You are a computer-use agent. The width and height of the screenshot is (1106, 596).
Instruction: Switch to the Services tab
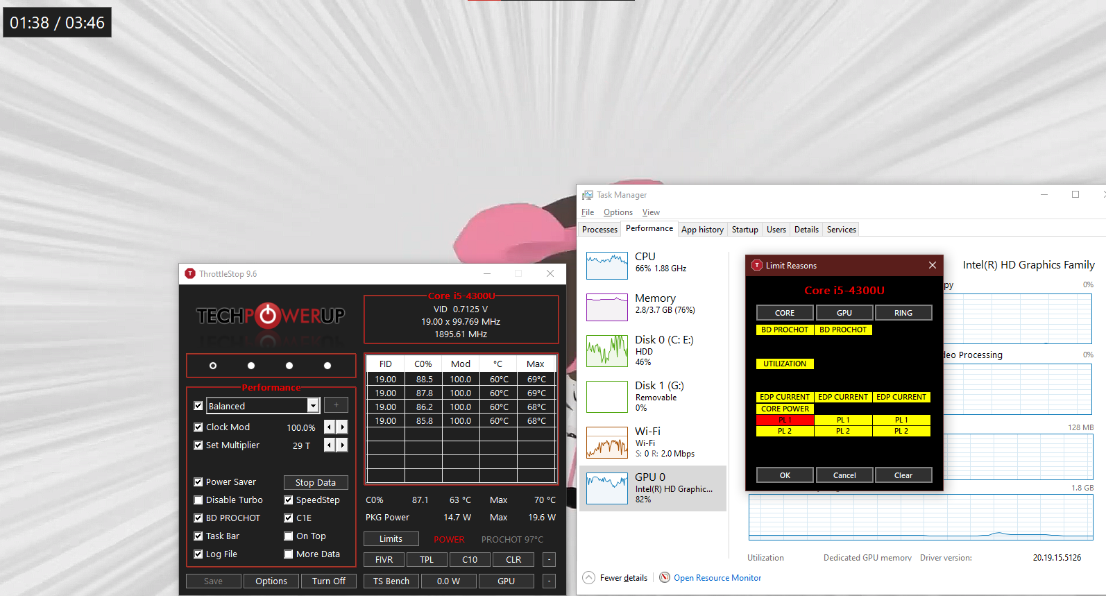pyautogui.click(x=842, y=230)
